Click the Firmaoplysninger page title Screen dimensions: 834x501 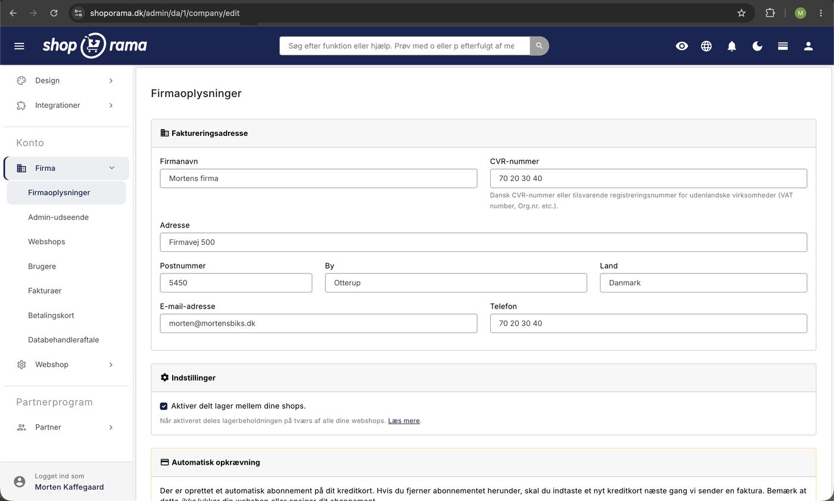click(196, 93)
